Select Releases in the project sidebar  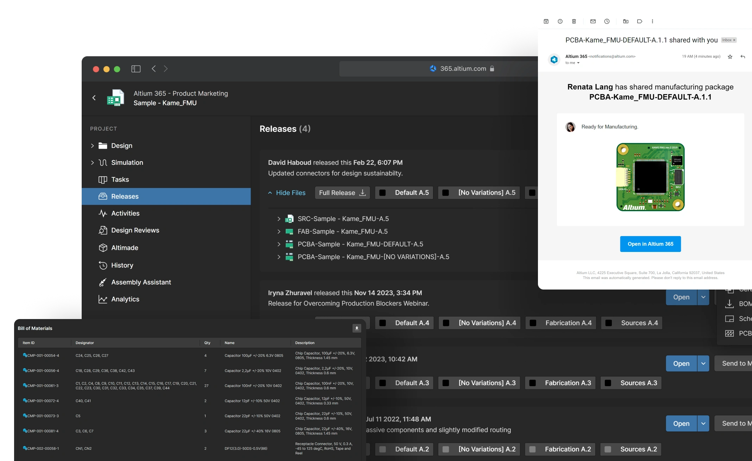pos(125,196)
